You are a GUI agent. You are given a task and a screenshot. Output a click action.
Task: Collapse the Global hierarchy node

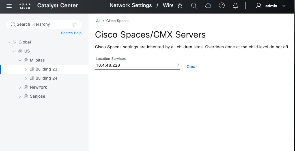[9, 42]
